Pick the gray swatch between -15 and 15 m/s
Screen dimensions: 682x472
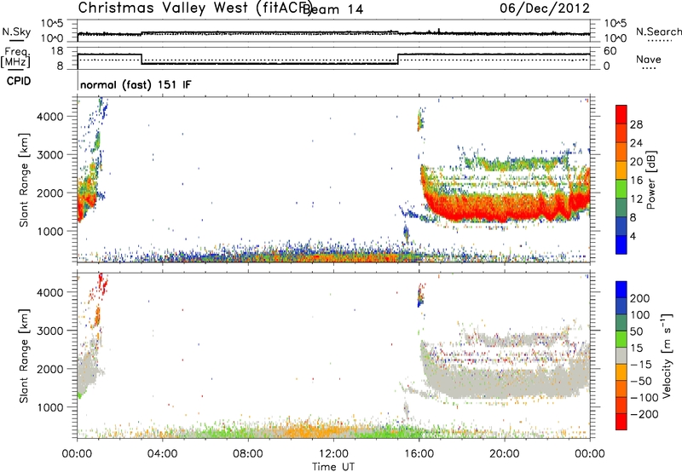(x=621, y=355)
